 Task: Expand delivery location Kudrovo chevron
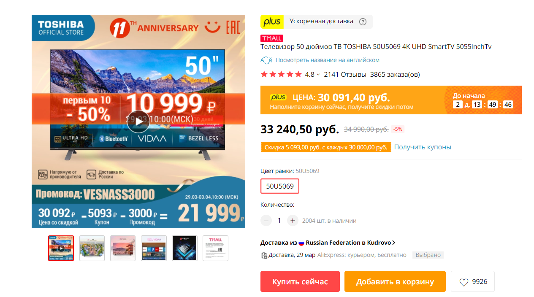coord(393,243)
